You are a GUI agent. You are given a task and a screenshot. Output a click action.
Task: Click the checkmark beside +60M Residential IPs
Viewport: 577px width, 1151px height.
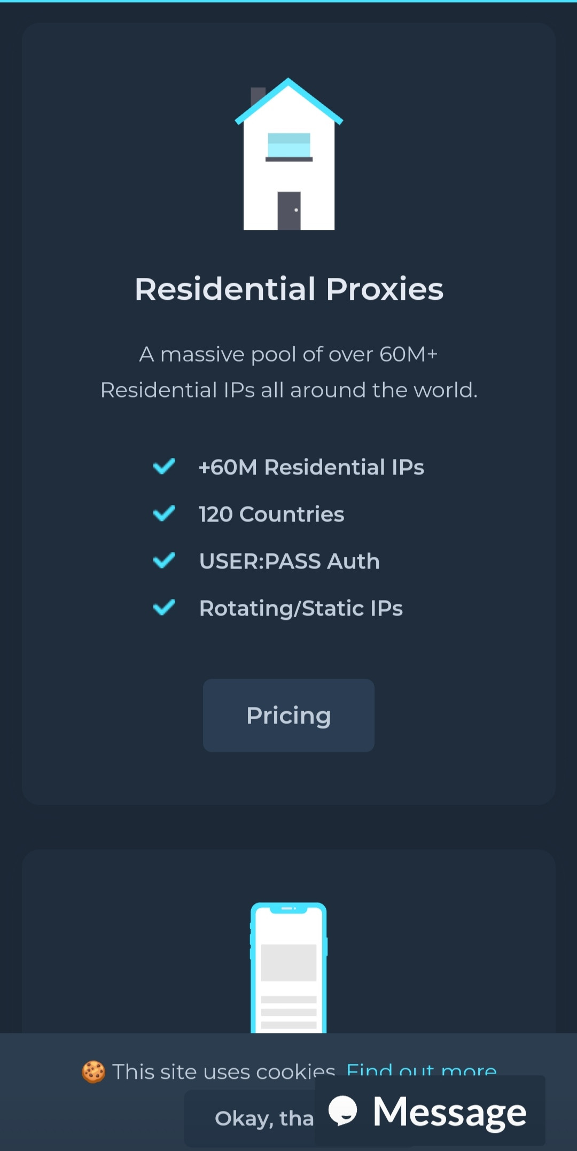coord(164,466)
